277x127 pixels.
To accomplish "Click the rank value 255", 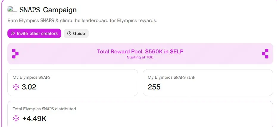I will pos(154,87).
